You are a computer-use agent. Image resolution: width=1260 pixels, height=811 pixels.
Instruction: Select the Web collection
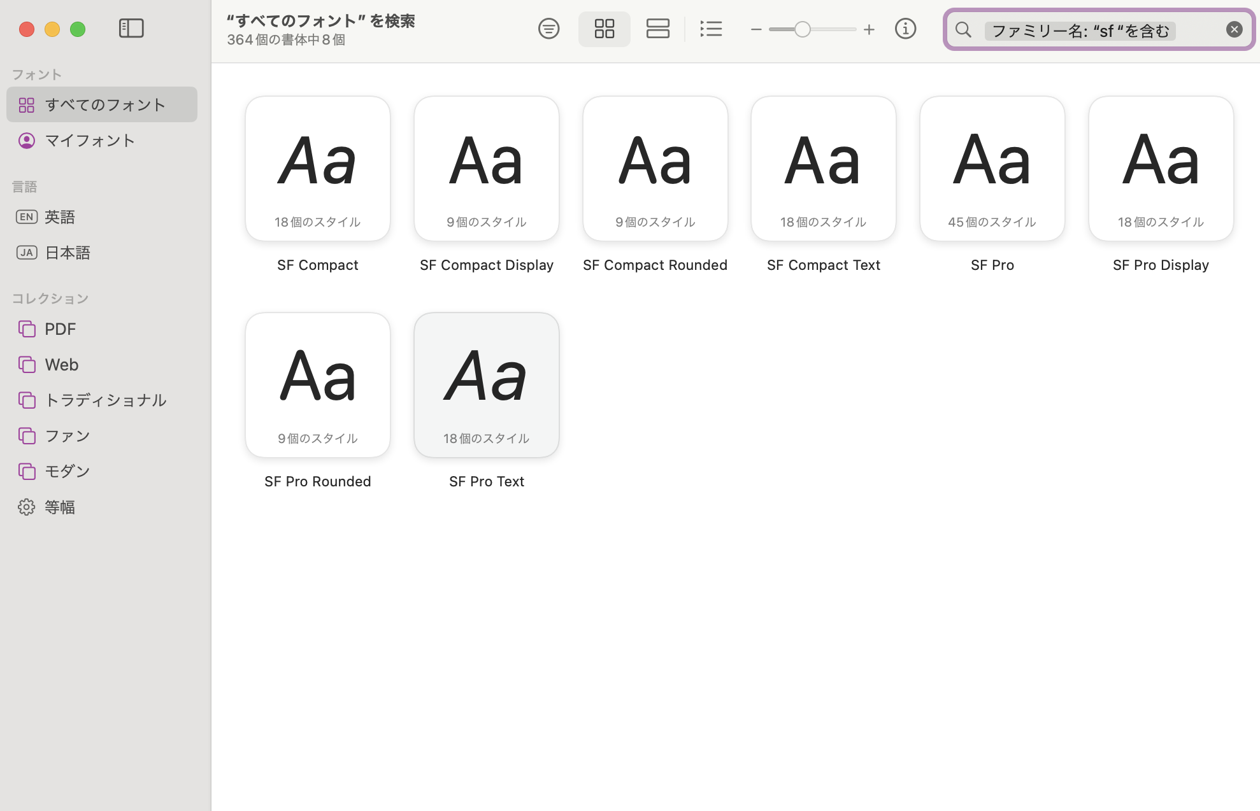(x=61, y=364)
